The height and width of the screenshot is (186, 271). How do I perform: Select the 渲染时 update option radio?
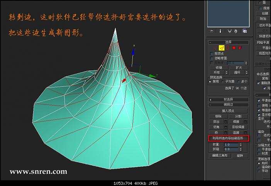click(259, 167)
